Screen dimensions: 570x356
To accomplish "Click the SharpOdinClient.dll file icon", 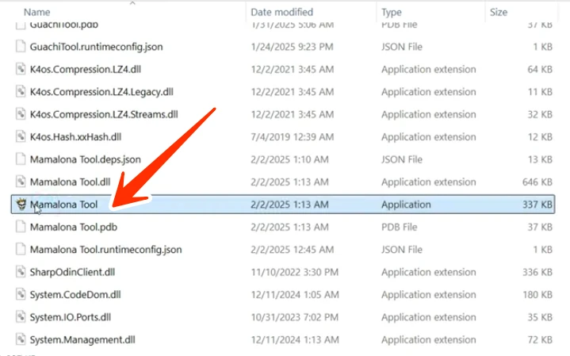I will [x=21, y=272].
